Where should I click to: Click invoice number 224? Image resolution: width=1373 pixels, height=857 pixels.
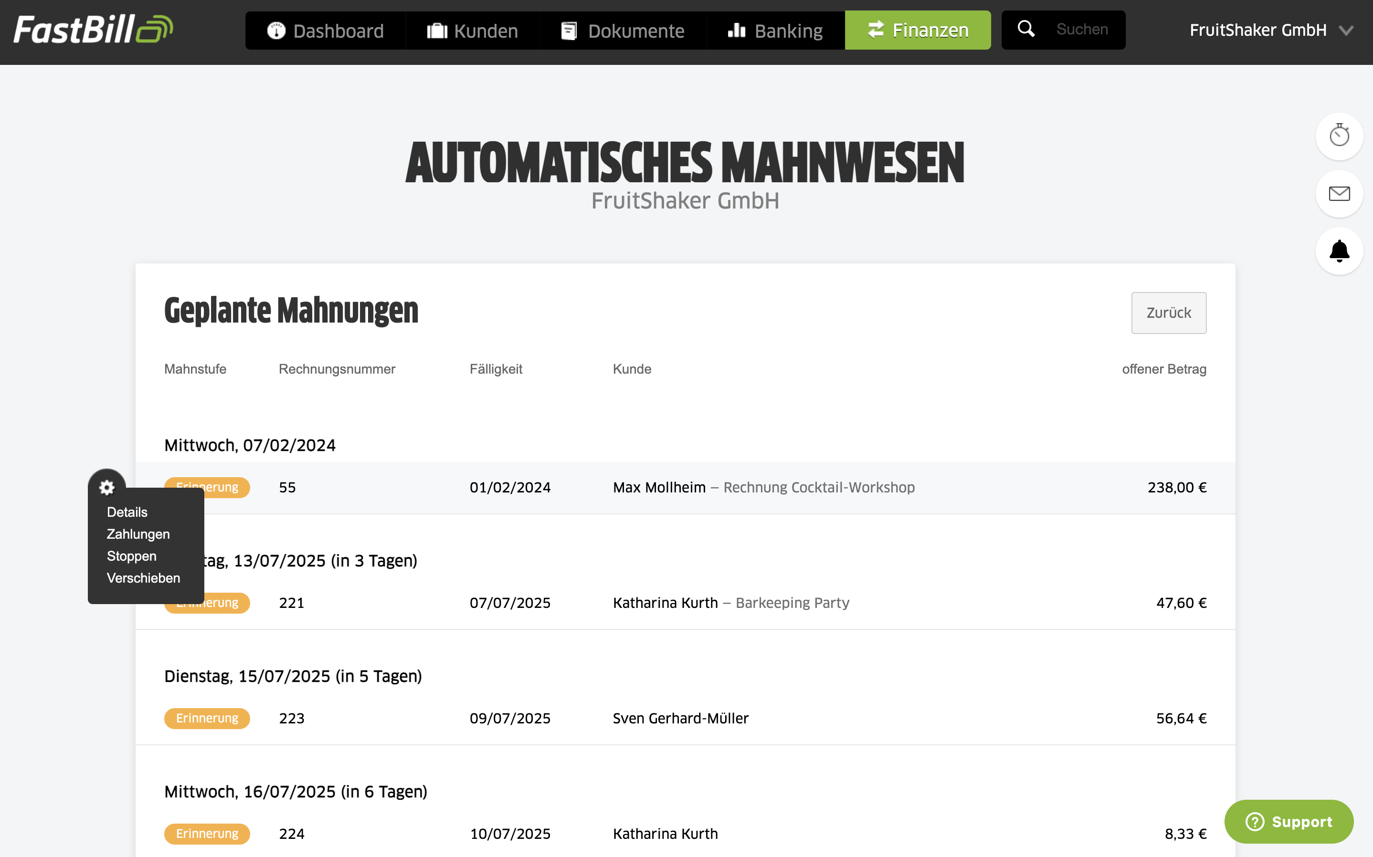pyautogui.click(x=291, y=834)
